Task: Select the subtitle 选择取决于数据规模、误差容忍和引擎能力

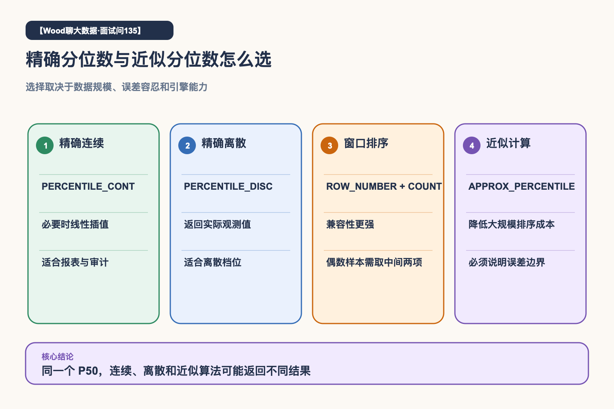Action: pyautogui.click(x=117, y=87)
